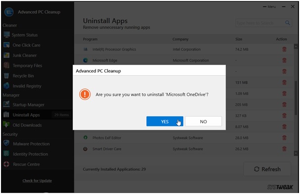Click the Malware Protection shield icon

[6, 143]
